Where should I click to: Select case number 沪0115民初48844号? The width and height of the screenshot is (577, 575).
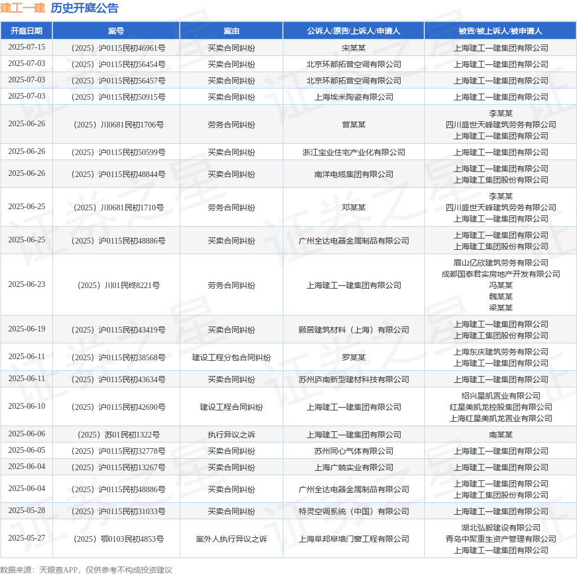[x=118, y=175]
